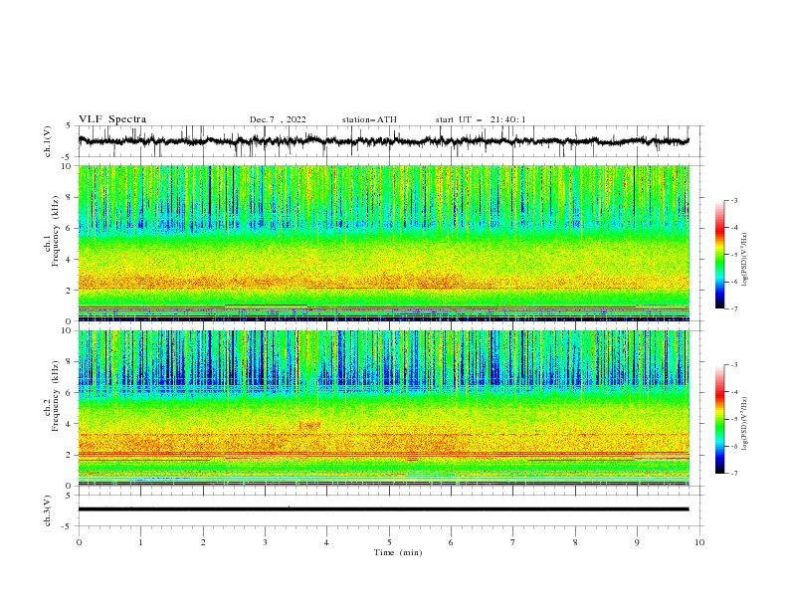Click the ch.2 spectrogram panel
Screen dimensions: 788x609
coord(383,408)
